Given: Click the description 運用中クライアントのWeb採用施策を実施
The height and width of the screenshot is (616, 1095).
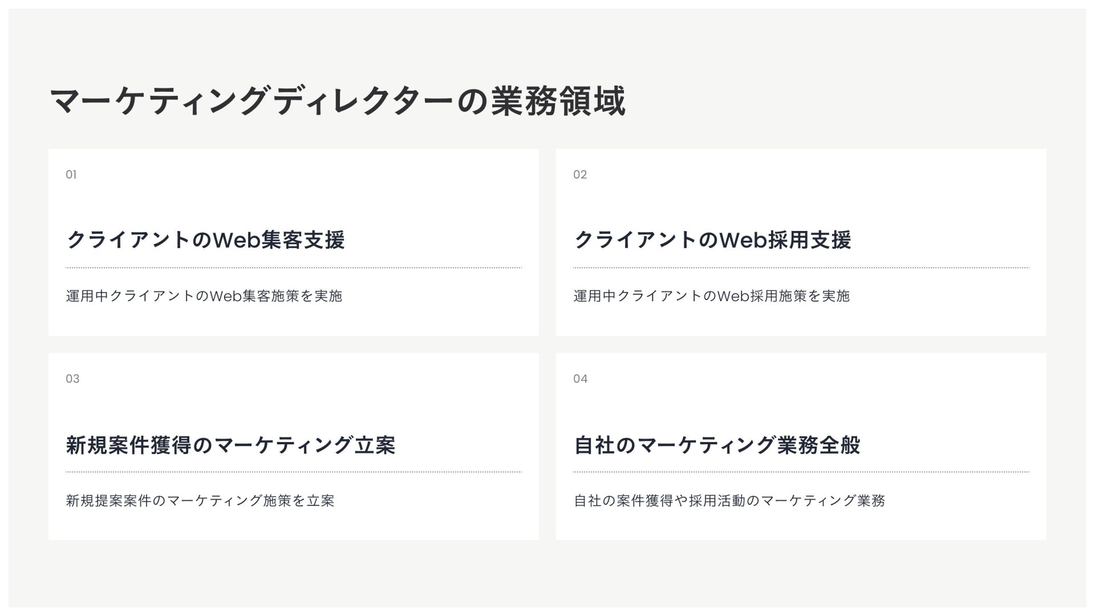Looking at the screenshot, I should pyautogui.click(x=712, y=296).
